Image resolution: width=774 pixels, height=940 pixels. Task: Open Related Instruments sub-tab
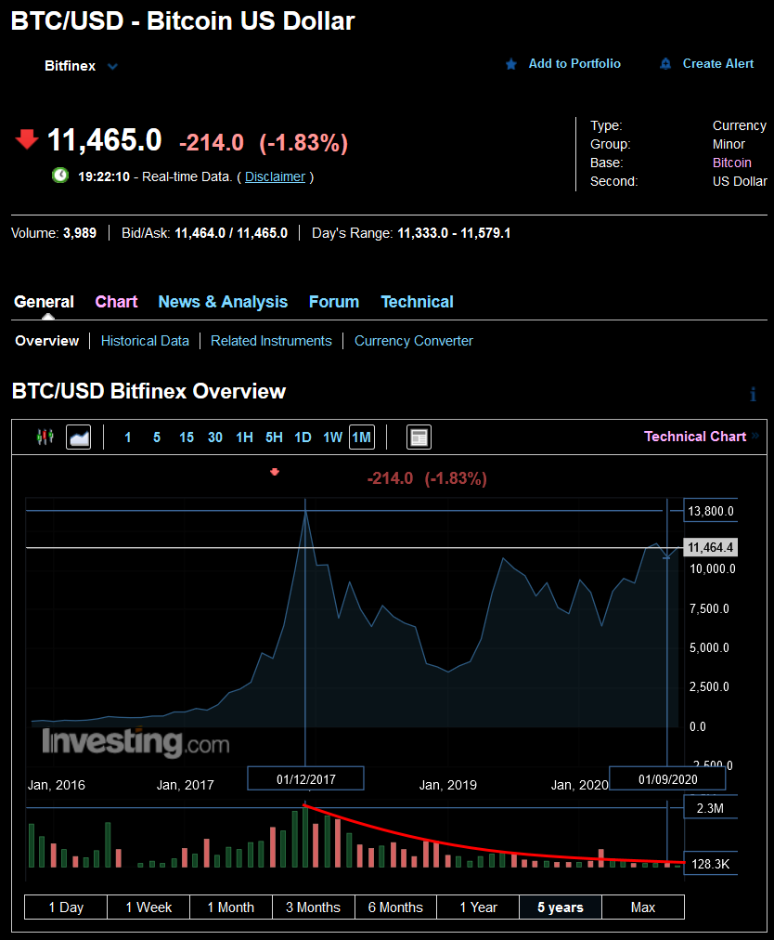click(271, 341)
